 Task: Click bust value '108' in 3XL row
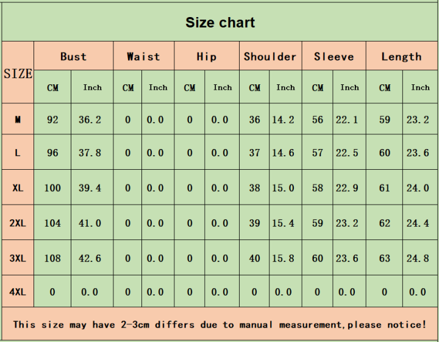click(x=52, y=258)
